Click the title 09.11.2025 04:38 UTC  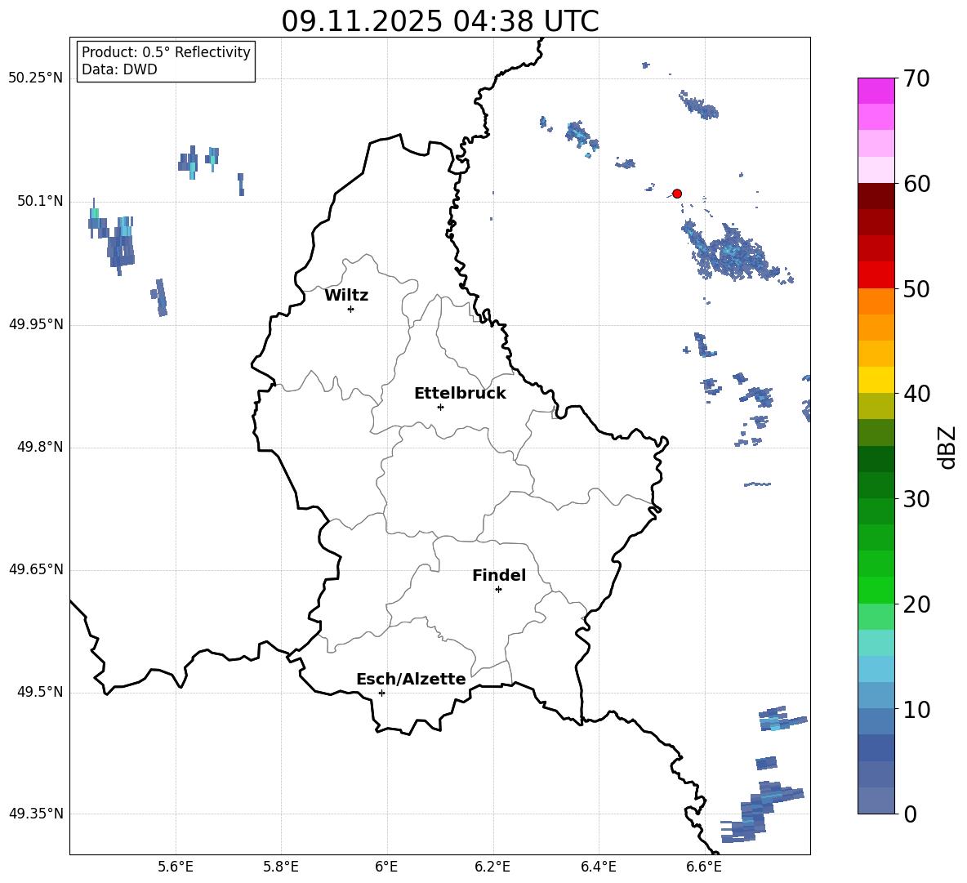pyautogui.click(x=439, y=21)
